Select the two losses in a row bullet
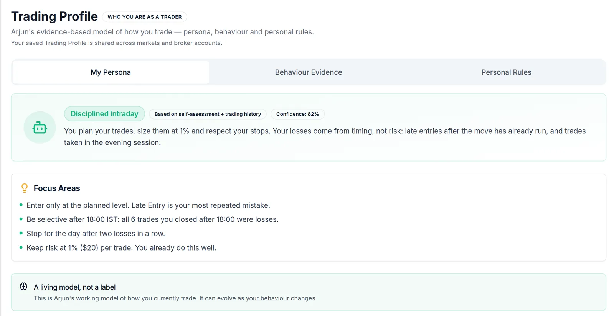Screen dimensions: 614x316 coord(96,234)
